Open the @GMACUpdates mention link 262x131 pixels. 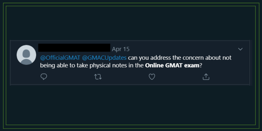(104, 58)
